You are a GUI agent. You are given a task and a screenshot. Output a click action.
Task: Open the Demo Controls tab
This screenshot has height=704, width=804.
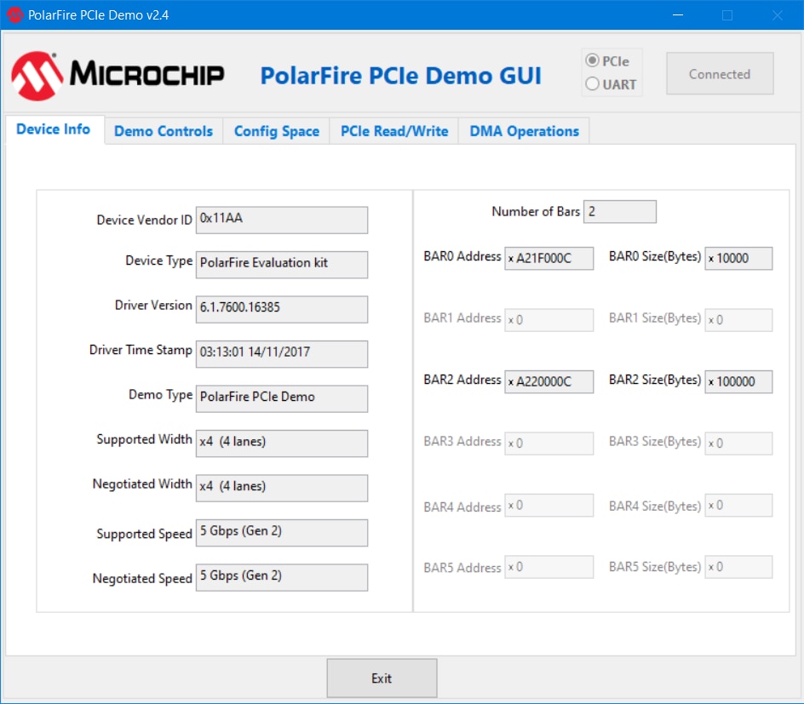[164, 131]
